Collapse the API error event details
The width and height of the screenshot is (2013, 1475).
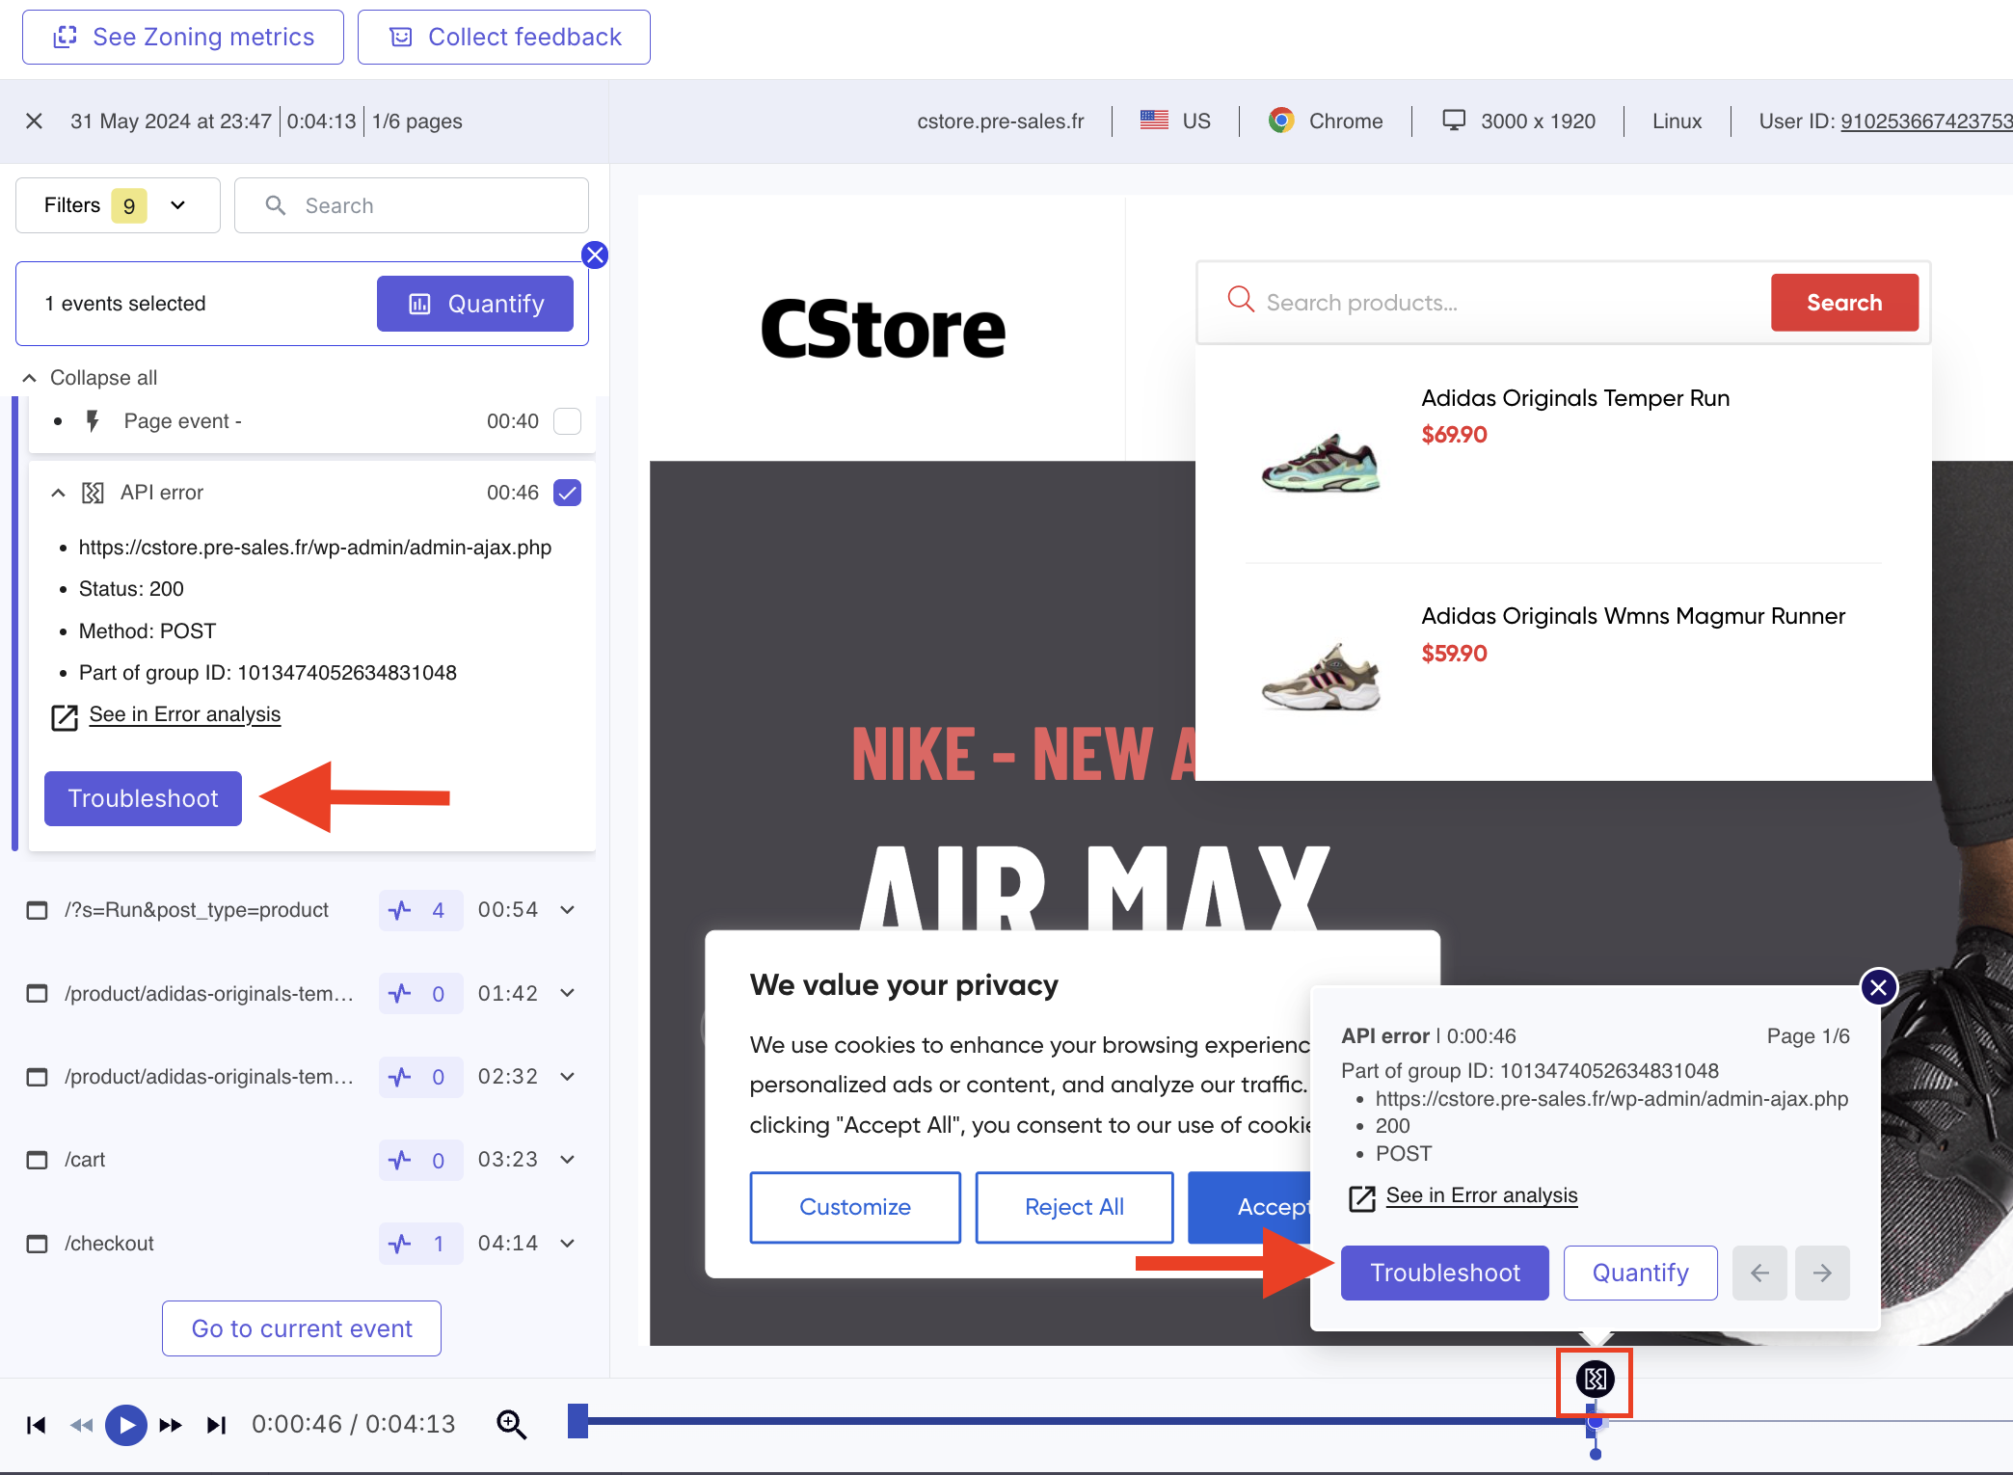tap(59, 493)
